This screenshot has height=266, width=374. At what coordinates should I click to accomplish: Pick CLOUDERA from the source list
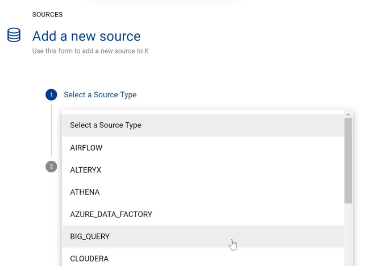203,257
